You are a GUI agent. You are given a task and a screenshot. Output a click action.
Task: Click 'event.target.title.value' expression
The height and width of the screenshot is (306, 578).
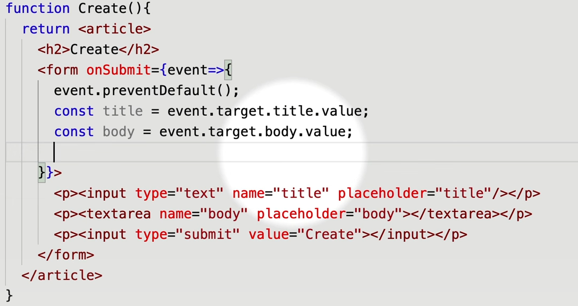(264, 111)
